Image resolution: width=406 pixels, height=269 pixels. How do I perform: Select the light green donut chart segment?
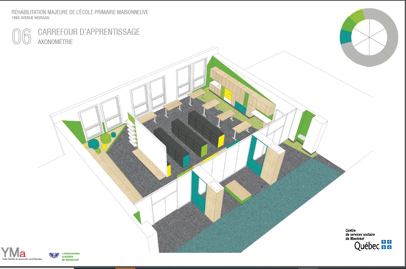[x=357, y=16]
